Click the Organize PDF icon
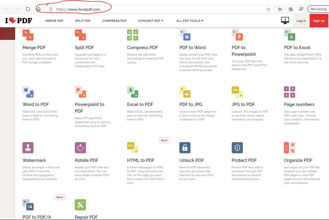Viewport: 329px width, 220px height. [x=290, y=148]
